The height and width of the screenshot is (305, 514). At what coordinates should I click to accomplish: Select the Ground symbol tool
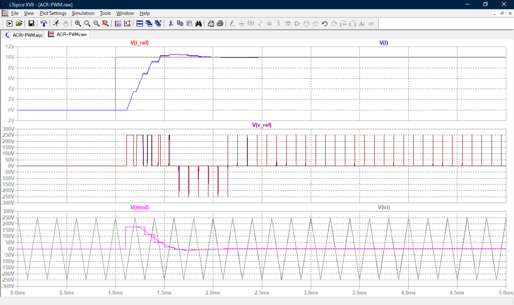click(242, 24)
